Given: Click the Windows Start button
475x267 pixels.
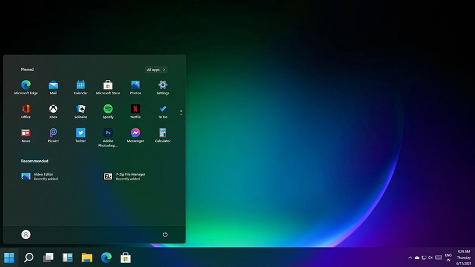Looking at the screenshot, I should pyautogui.click(x=9, y=258).
